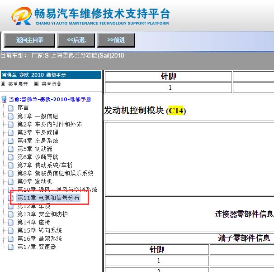Open 第8章 驾驶员信息和娱乐系统

pyautogui.click(x=55, y=173)
